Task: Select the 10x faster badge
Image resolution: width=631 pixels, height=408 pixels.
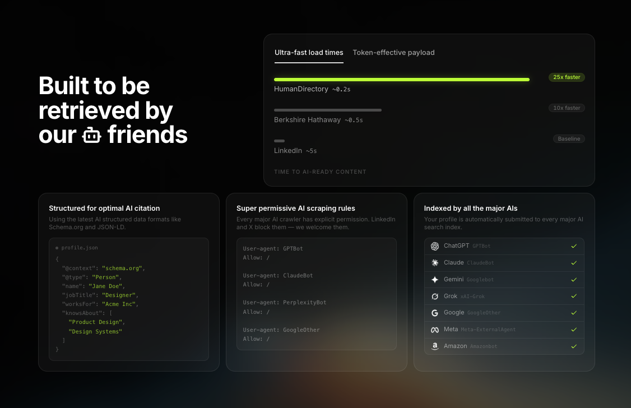Action: point(566,108)
